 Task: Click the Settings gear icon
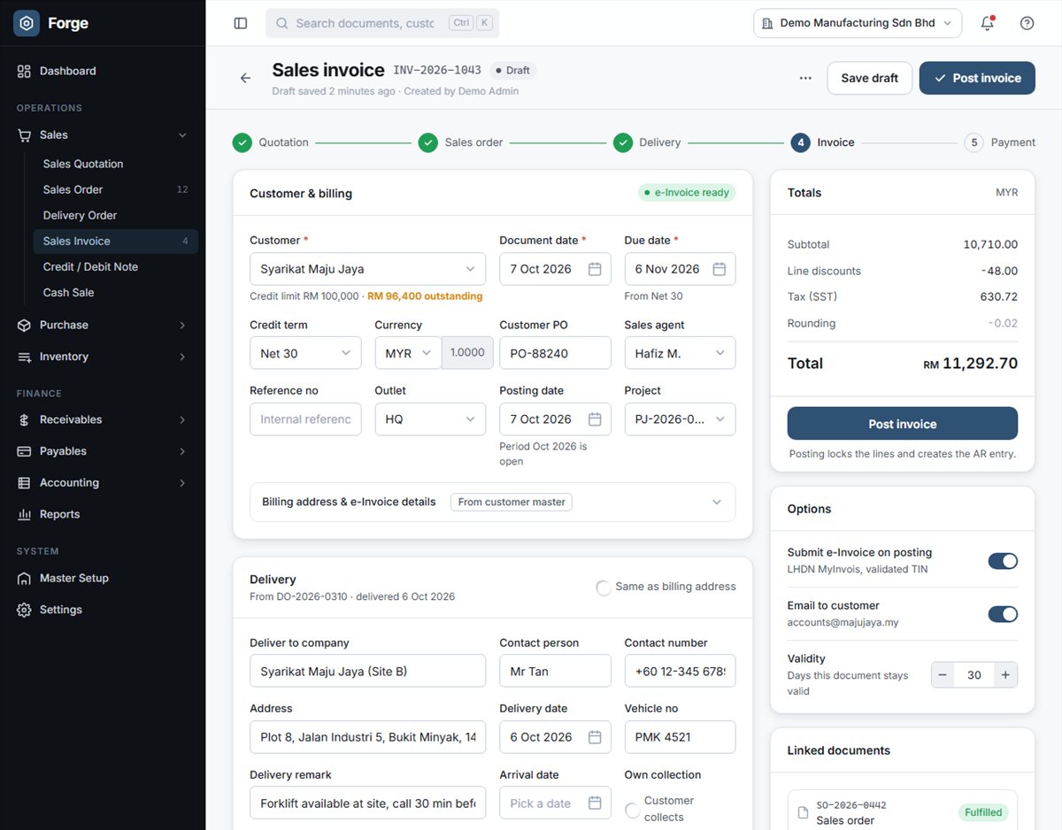[x=24, y=610]
